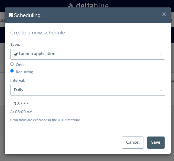
Task: Select the Once radio button
Action: pos(12,64)
